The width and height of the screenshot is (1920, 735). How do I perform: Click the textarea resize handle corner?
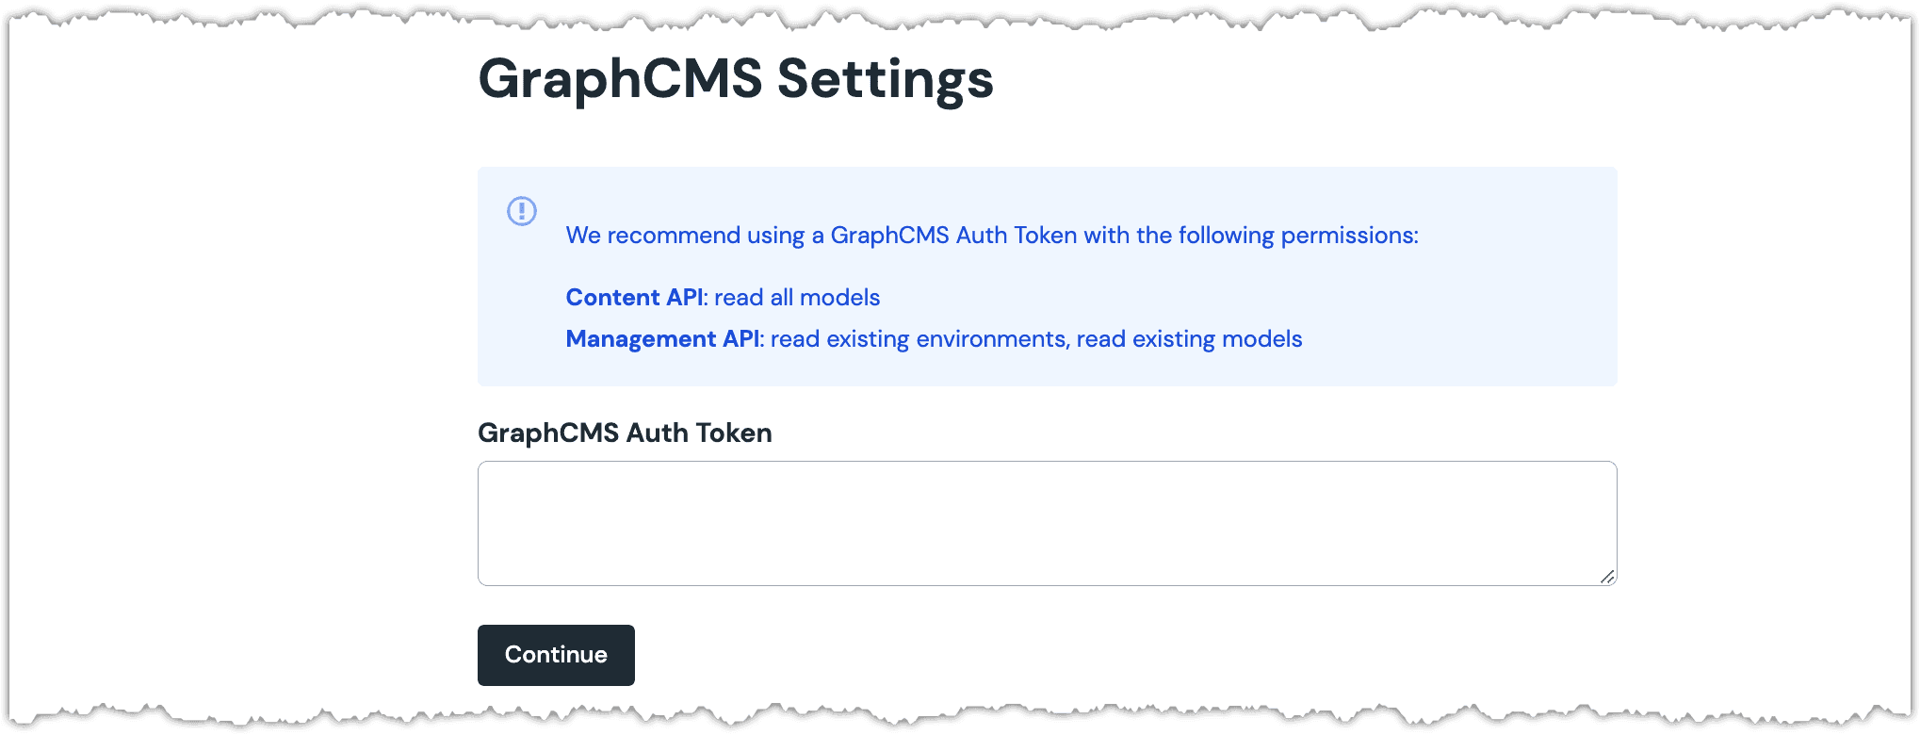(x=1607, y=576)
